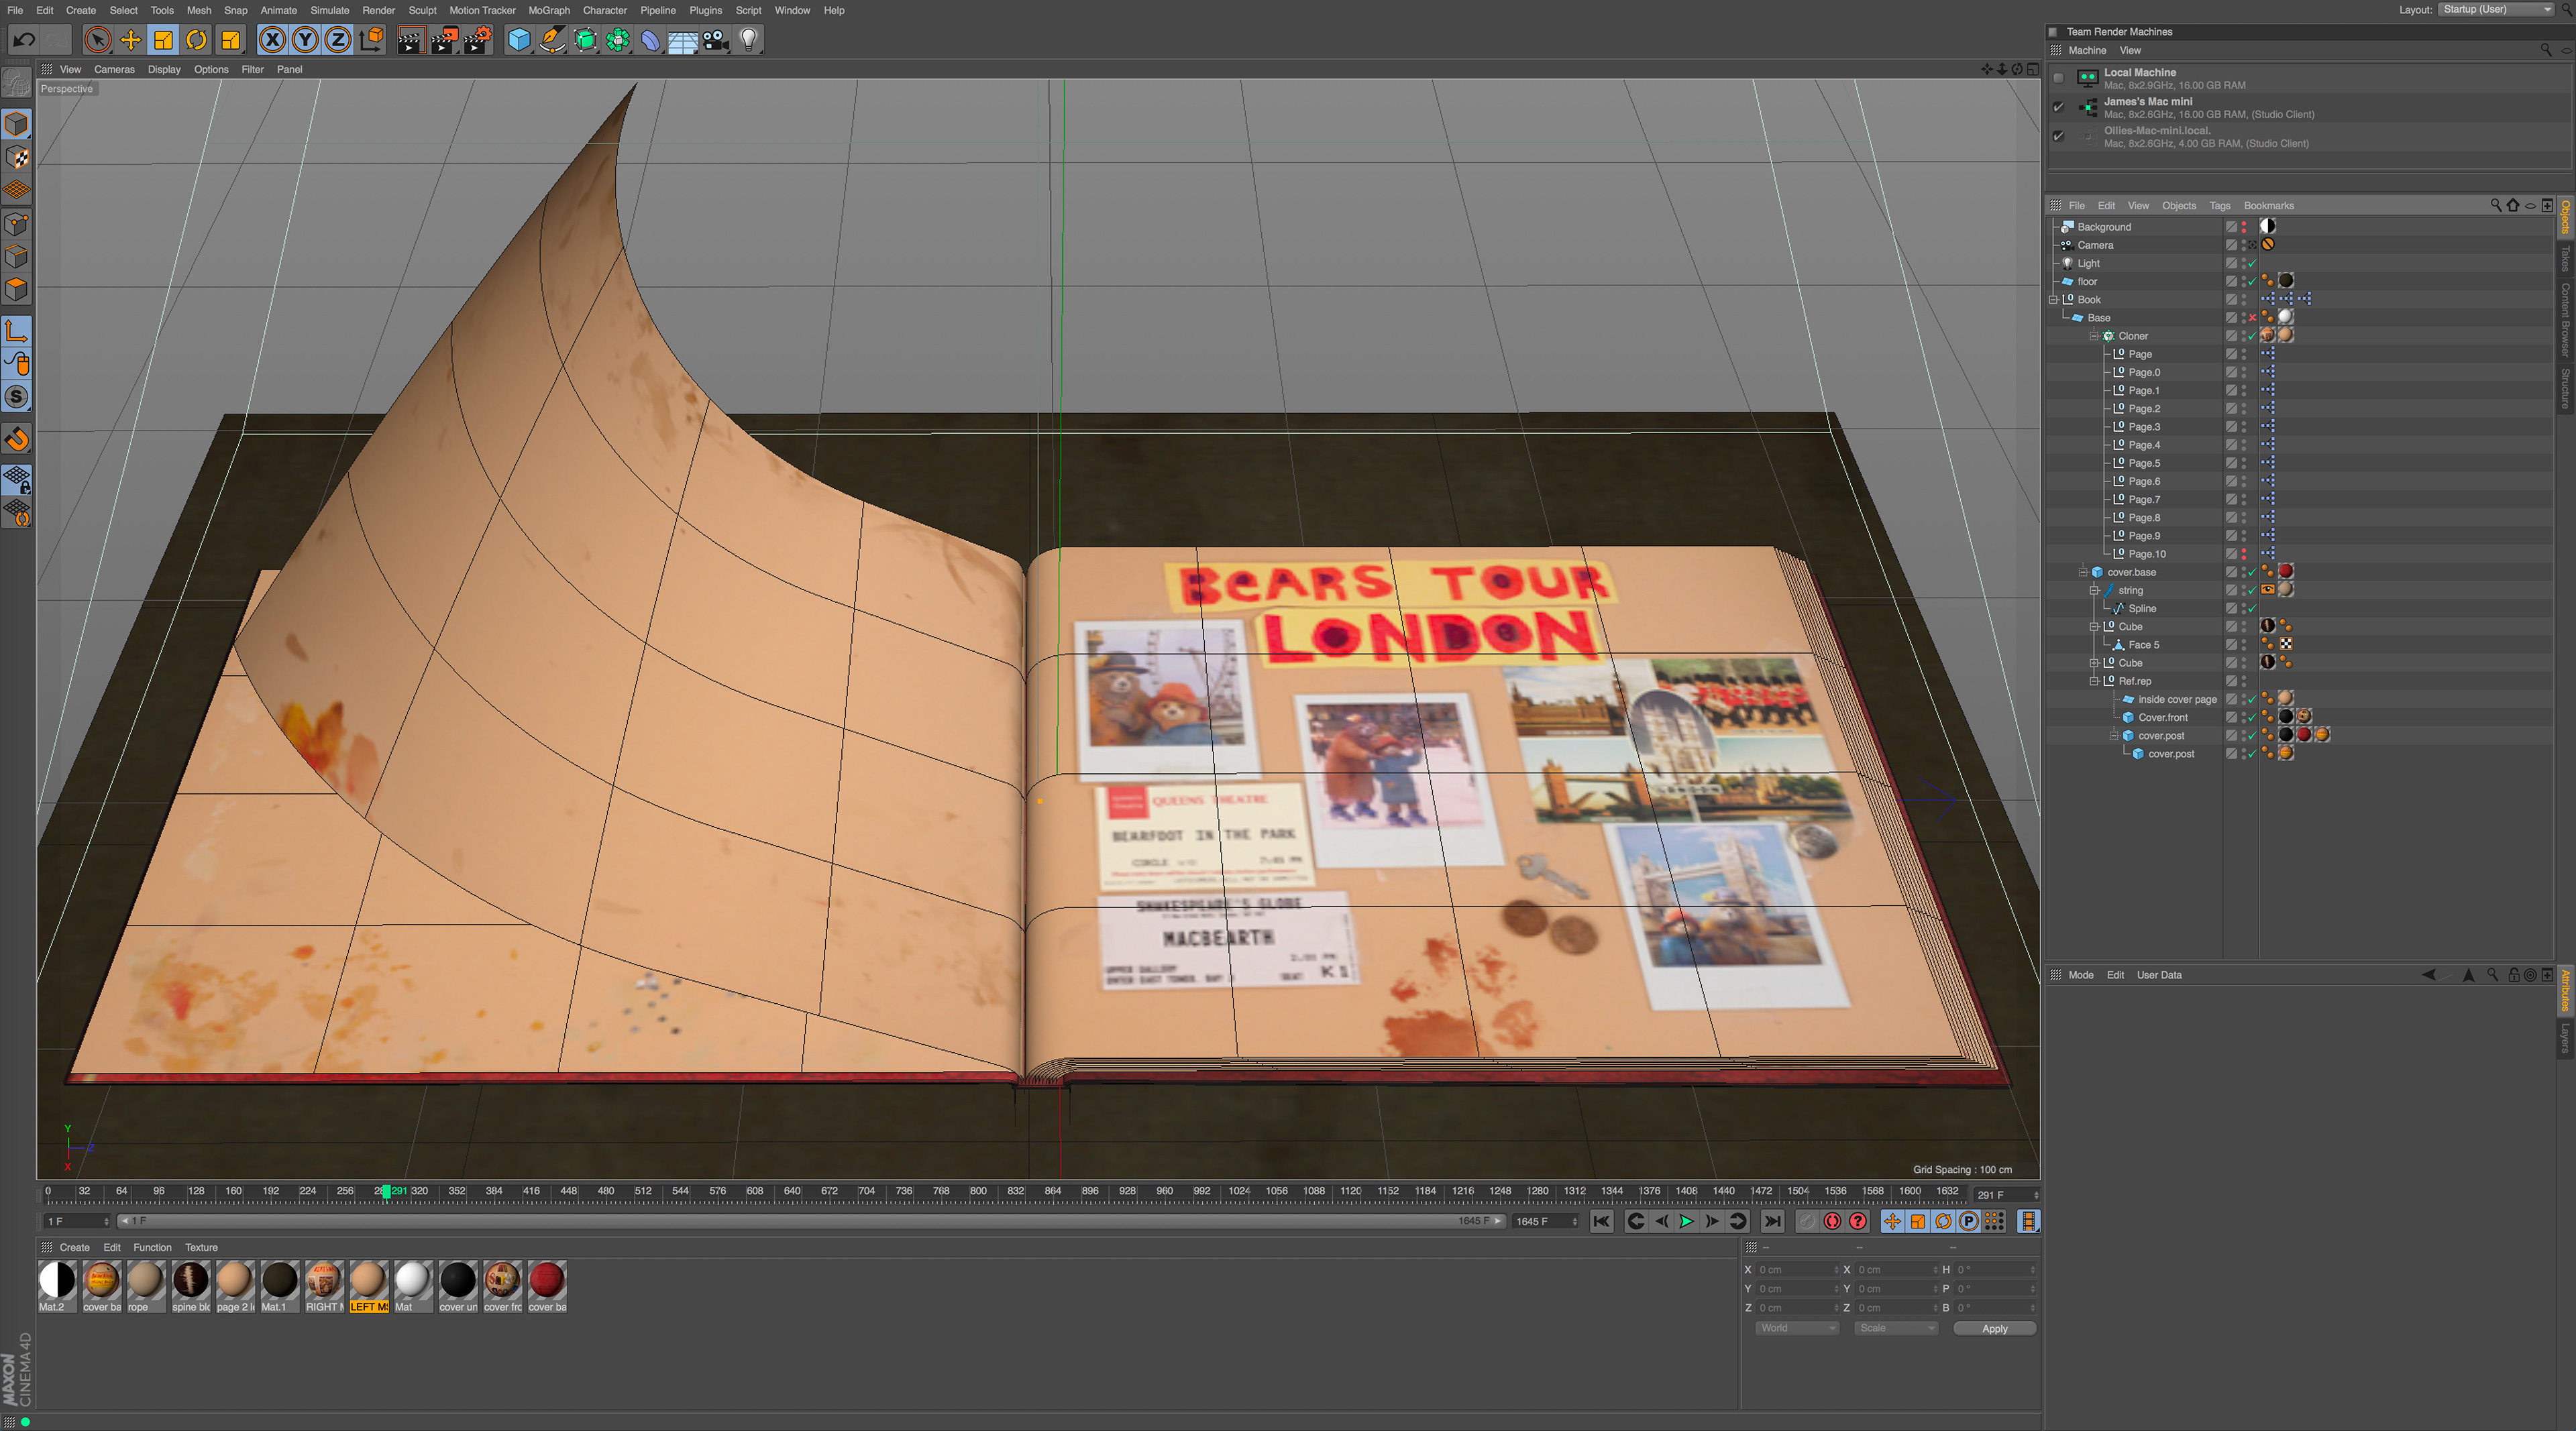The width and height of the screenshot is (2576, 1431).
Task: Add a Light object via bulb icon
Action: click(x=748, y=40)
